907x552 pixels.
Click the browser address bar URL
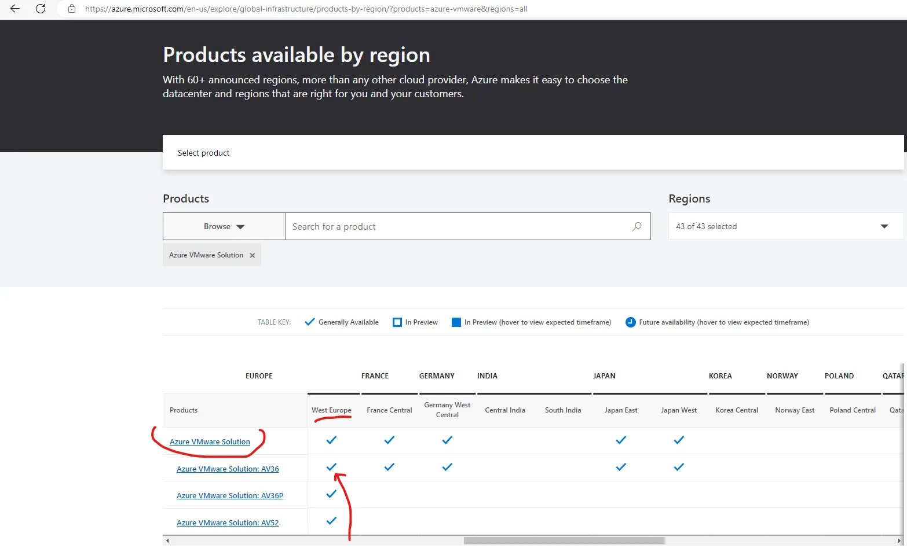(x=306, y=9)
